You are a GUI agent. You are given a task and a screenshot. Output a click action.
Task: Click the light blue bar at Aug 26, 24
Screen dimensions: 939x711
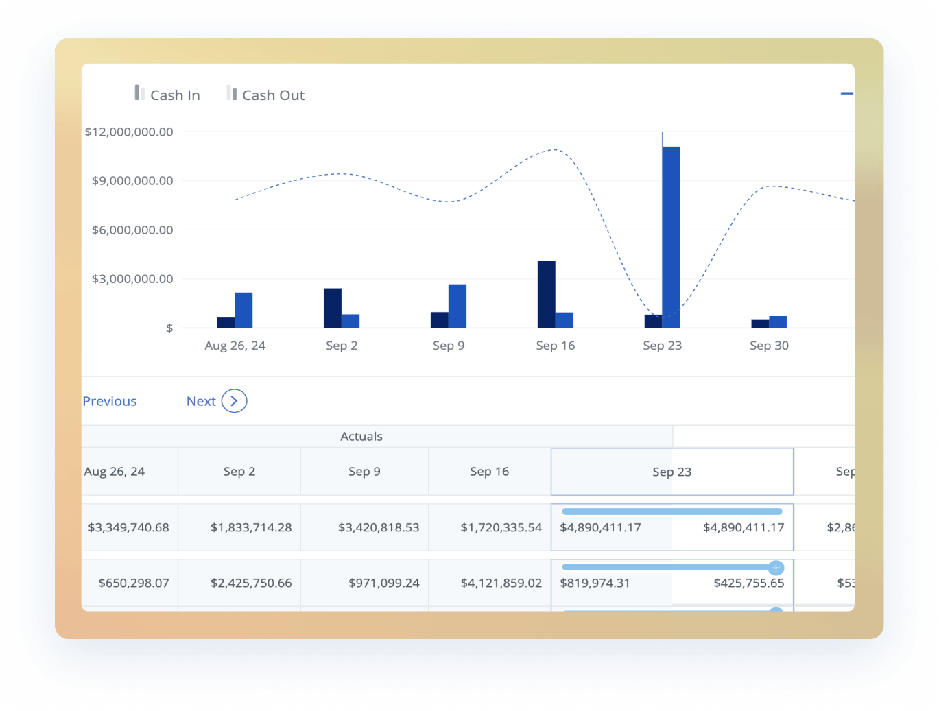click(x=243, y=310)
